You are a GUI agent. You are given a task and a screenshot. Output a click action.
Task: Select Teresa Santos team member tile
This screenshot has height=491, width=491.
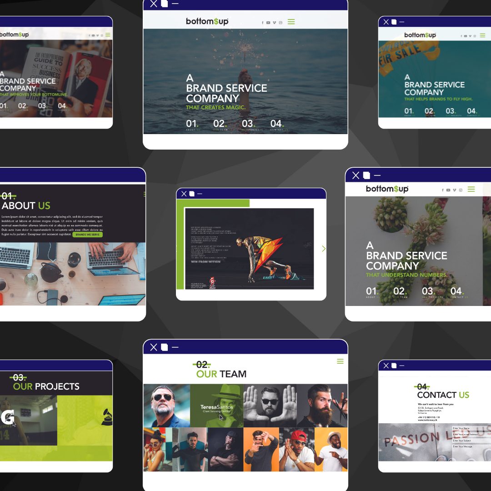tap(217, 406)
